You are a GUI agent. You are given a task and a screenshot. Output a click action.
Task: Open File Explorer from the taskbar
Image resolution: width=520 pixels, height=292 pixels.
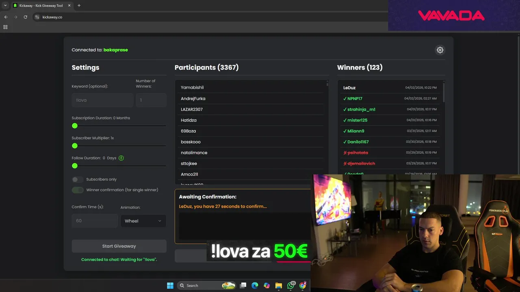(x=279, y=286)
